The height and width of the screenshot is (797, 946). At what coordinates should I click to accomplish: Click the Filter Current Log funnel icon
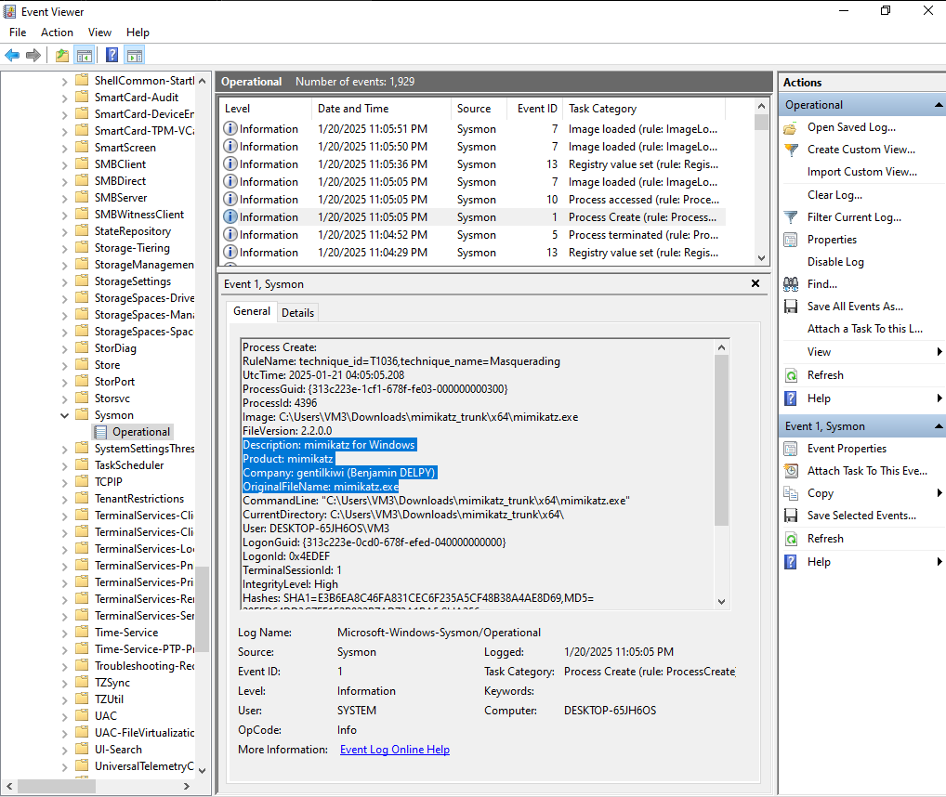(x=791, y=217)
